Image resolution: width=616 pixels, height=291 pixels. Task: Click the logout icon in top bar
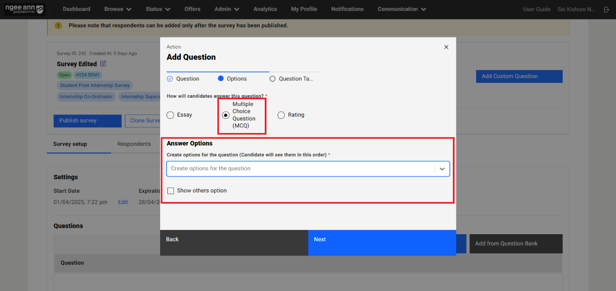pos(607,9)
